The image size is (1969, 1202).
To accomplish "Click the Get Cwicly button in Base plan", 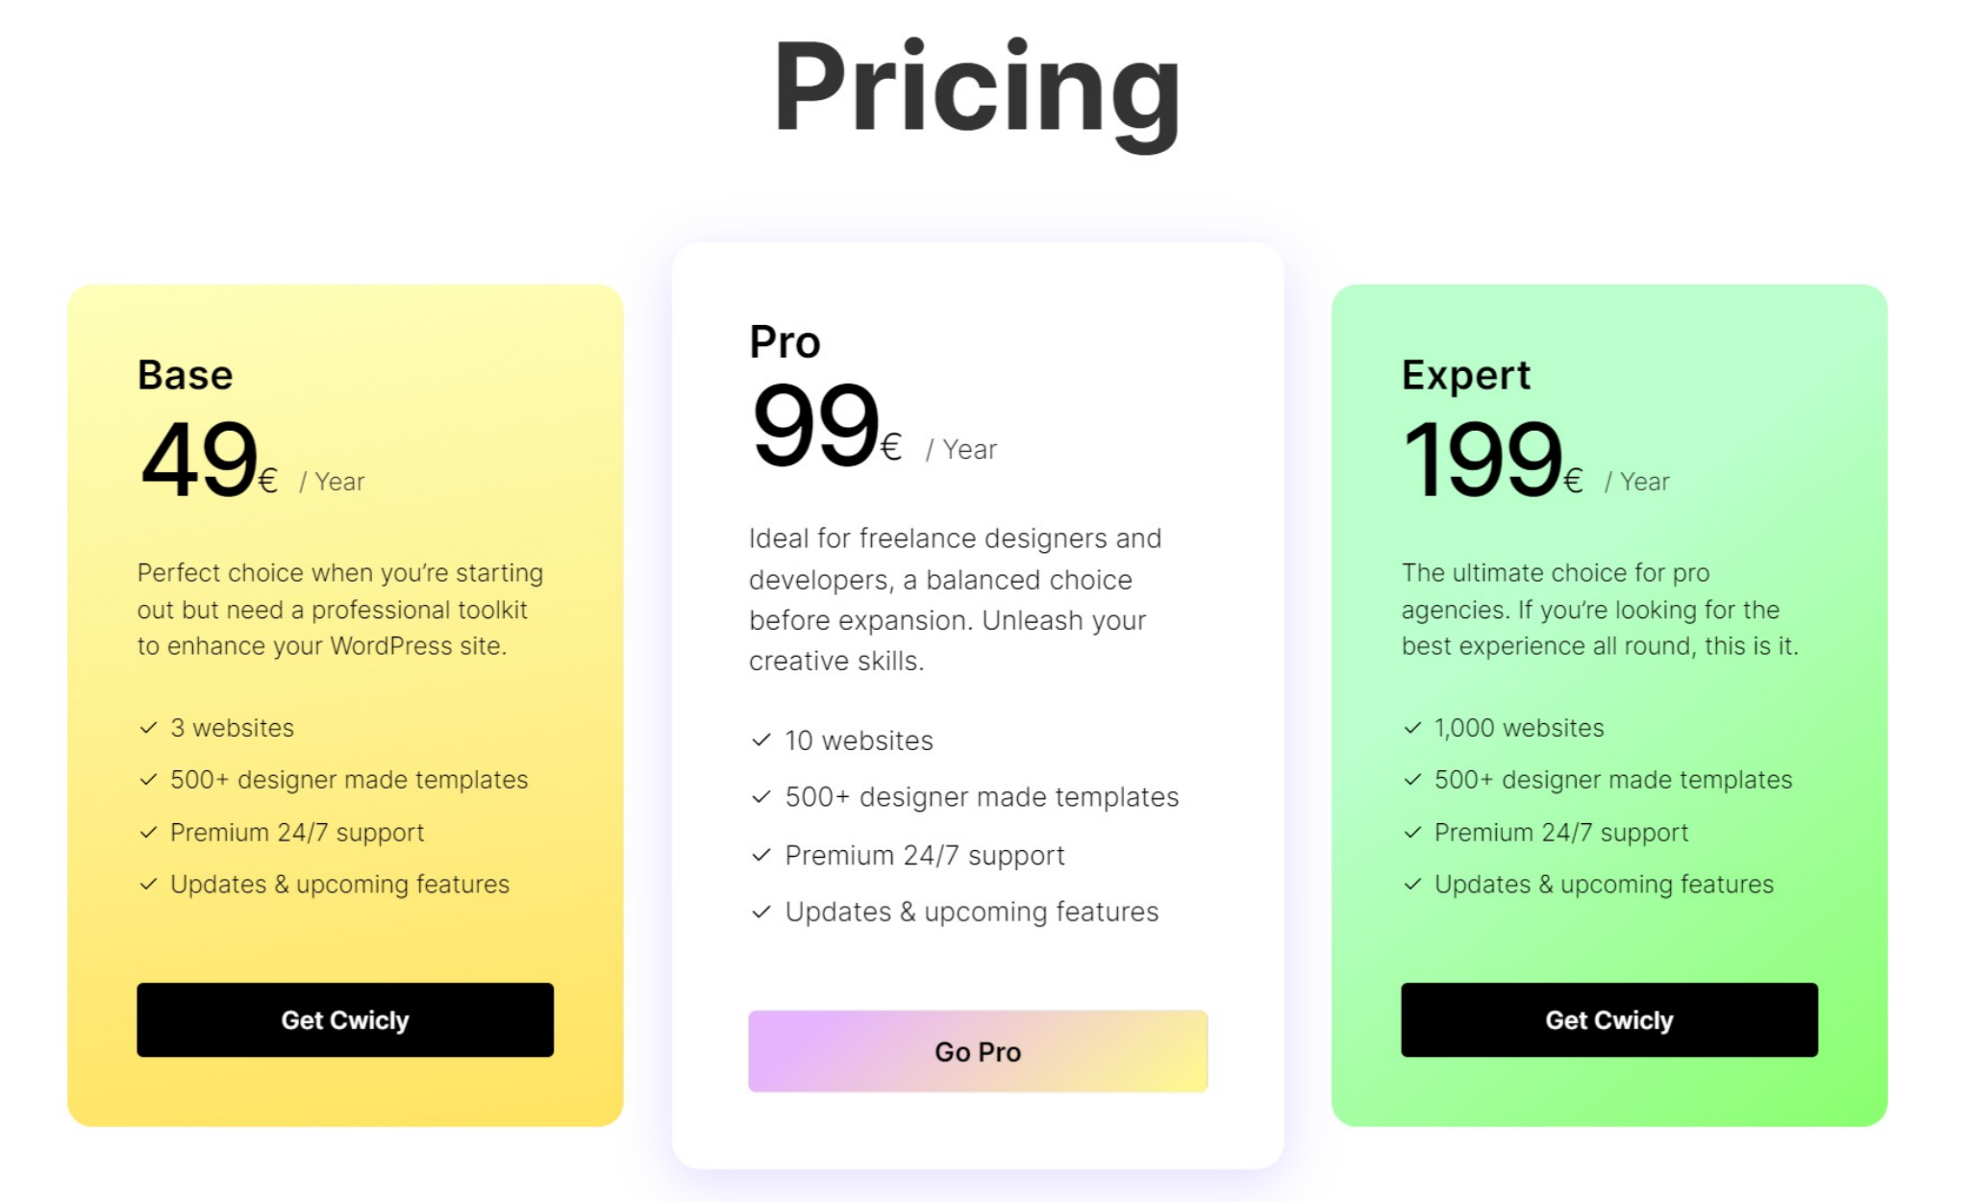I will coord(345,1019).
